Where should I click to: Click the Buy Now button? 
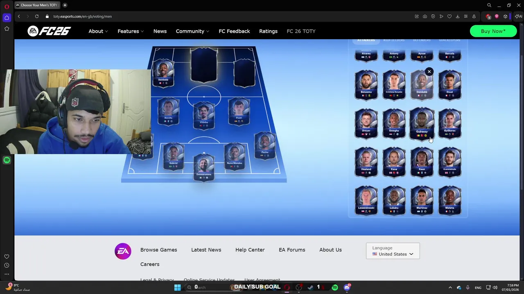point(493,31)
